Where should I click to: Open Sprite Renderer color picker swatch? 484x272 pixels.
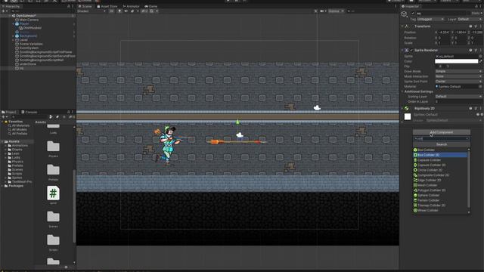[x=457, y=61]
